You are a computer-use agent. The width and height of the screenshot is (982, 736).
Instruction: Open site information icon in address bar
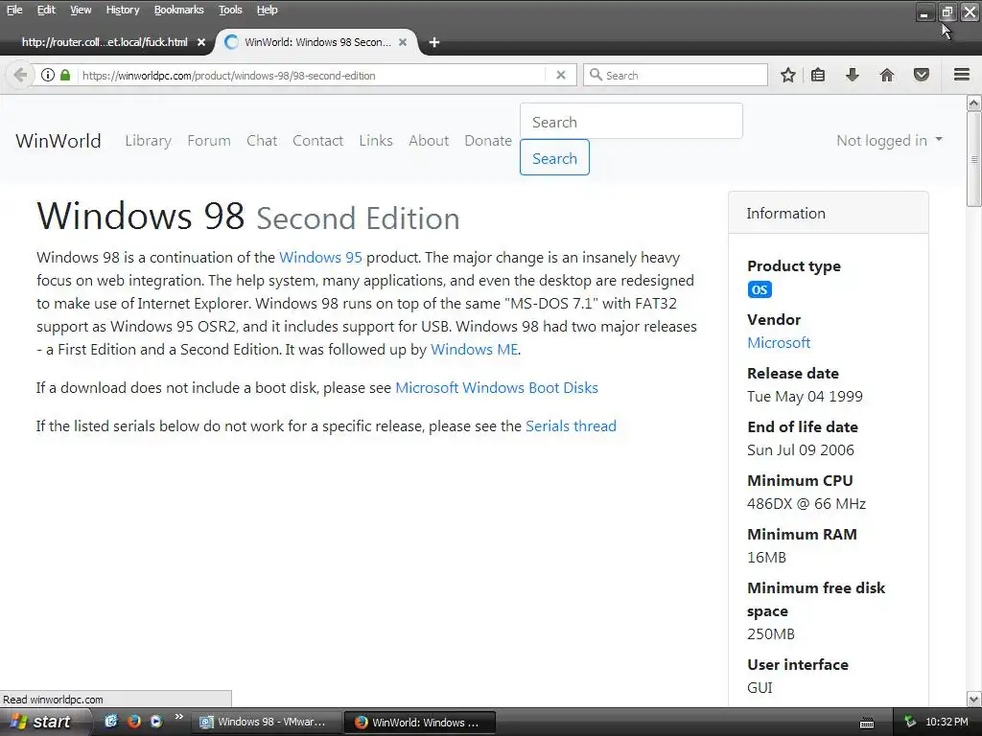(x=48, y=75)
